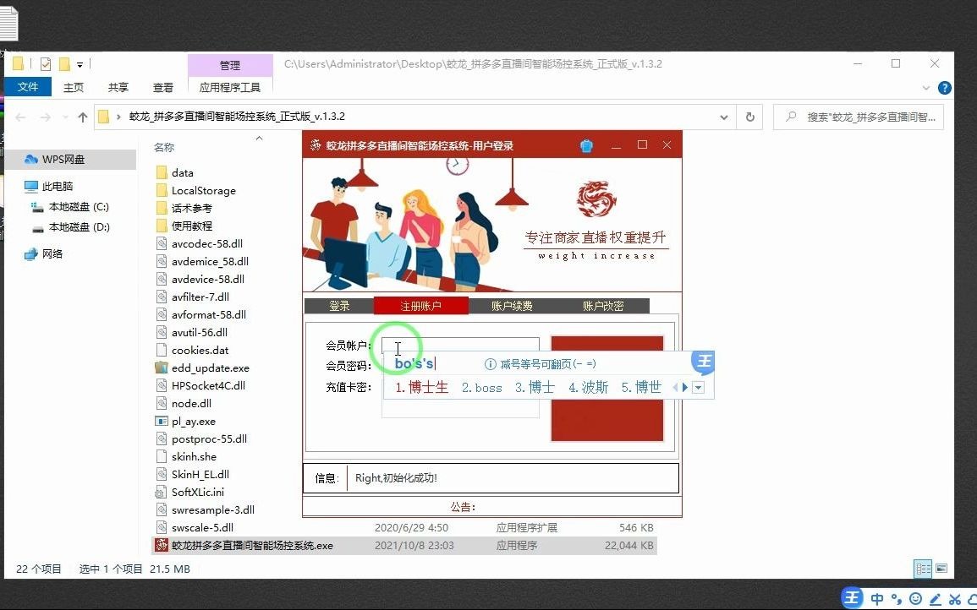Open the address bar history dropdown
Image resolution: width=977 pixels, height=610 pixels.
tap(723, 117)
